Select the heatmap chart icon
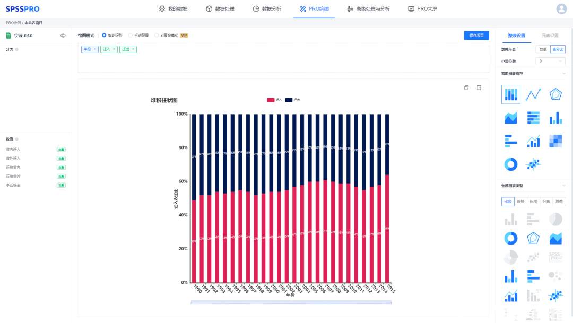Image resolution: width=573 pixels, height=323 pixels. [x=555, y=141]
